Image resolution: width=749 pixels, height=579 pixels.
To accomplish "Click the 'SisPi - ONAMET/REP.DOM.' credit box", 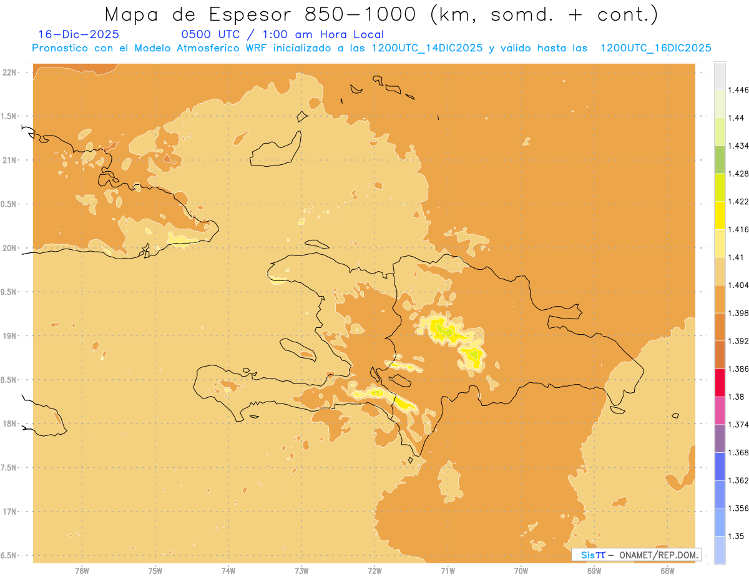I will pyautogui.click(x=636, y=555).
